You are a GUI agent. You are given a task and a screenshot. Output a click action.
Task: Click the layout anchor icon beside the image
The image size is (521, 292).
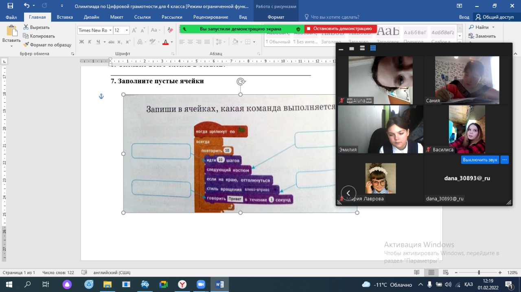pos(102,96)
